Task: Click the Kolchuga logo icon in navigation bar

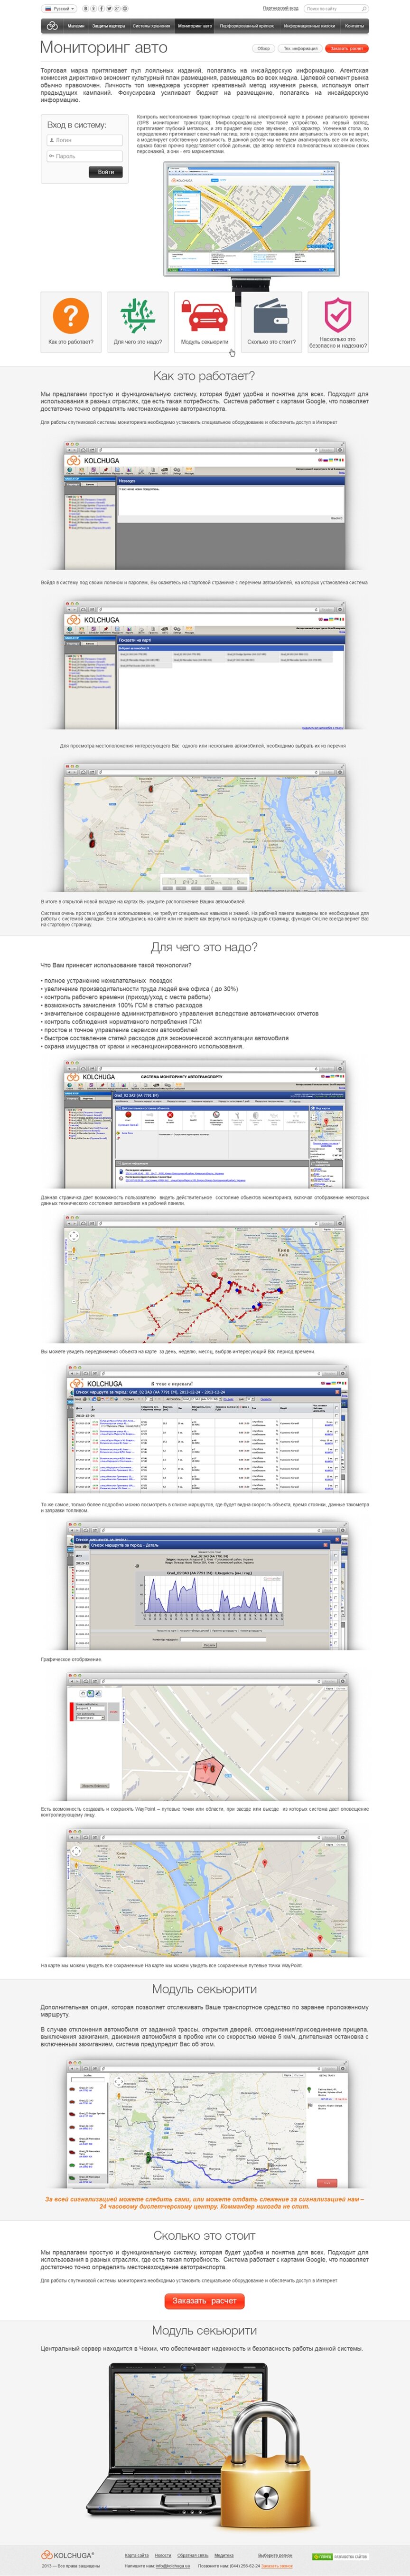Action: point(52,26)
